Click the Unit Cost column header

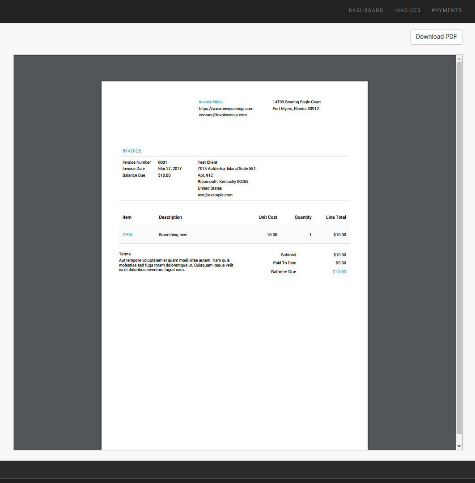[267, 217]
